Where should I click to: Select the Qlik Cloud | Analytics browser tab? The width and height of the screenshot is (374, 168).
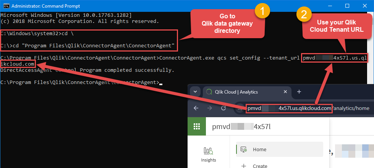[247, 92]
